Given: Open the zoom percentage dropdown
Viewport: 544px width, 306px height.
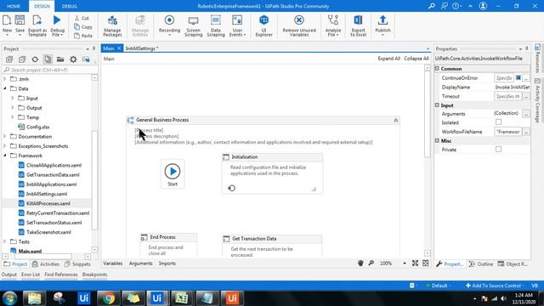Looking at the screenshot, I should tap(405, 263).
